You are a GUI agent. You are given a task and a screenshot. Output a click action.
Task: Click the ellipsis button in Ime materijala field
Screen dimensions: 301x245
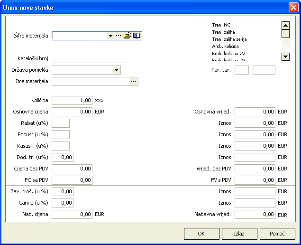134,81
